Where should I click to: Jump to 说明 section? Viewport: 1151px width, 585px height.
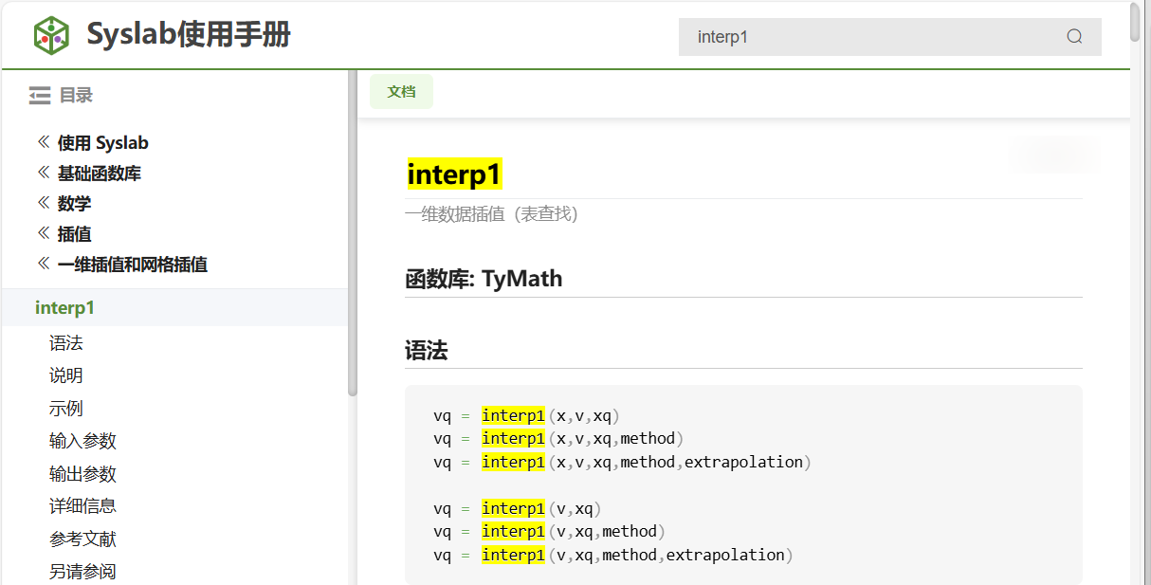[x=66, y=375]
